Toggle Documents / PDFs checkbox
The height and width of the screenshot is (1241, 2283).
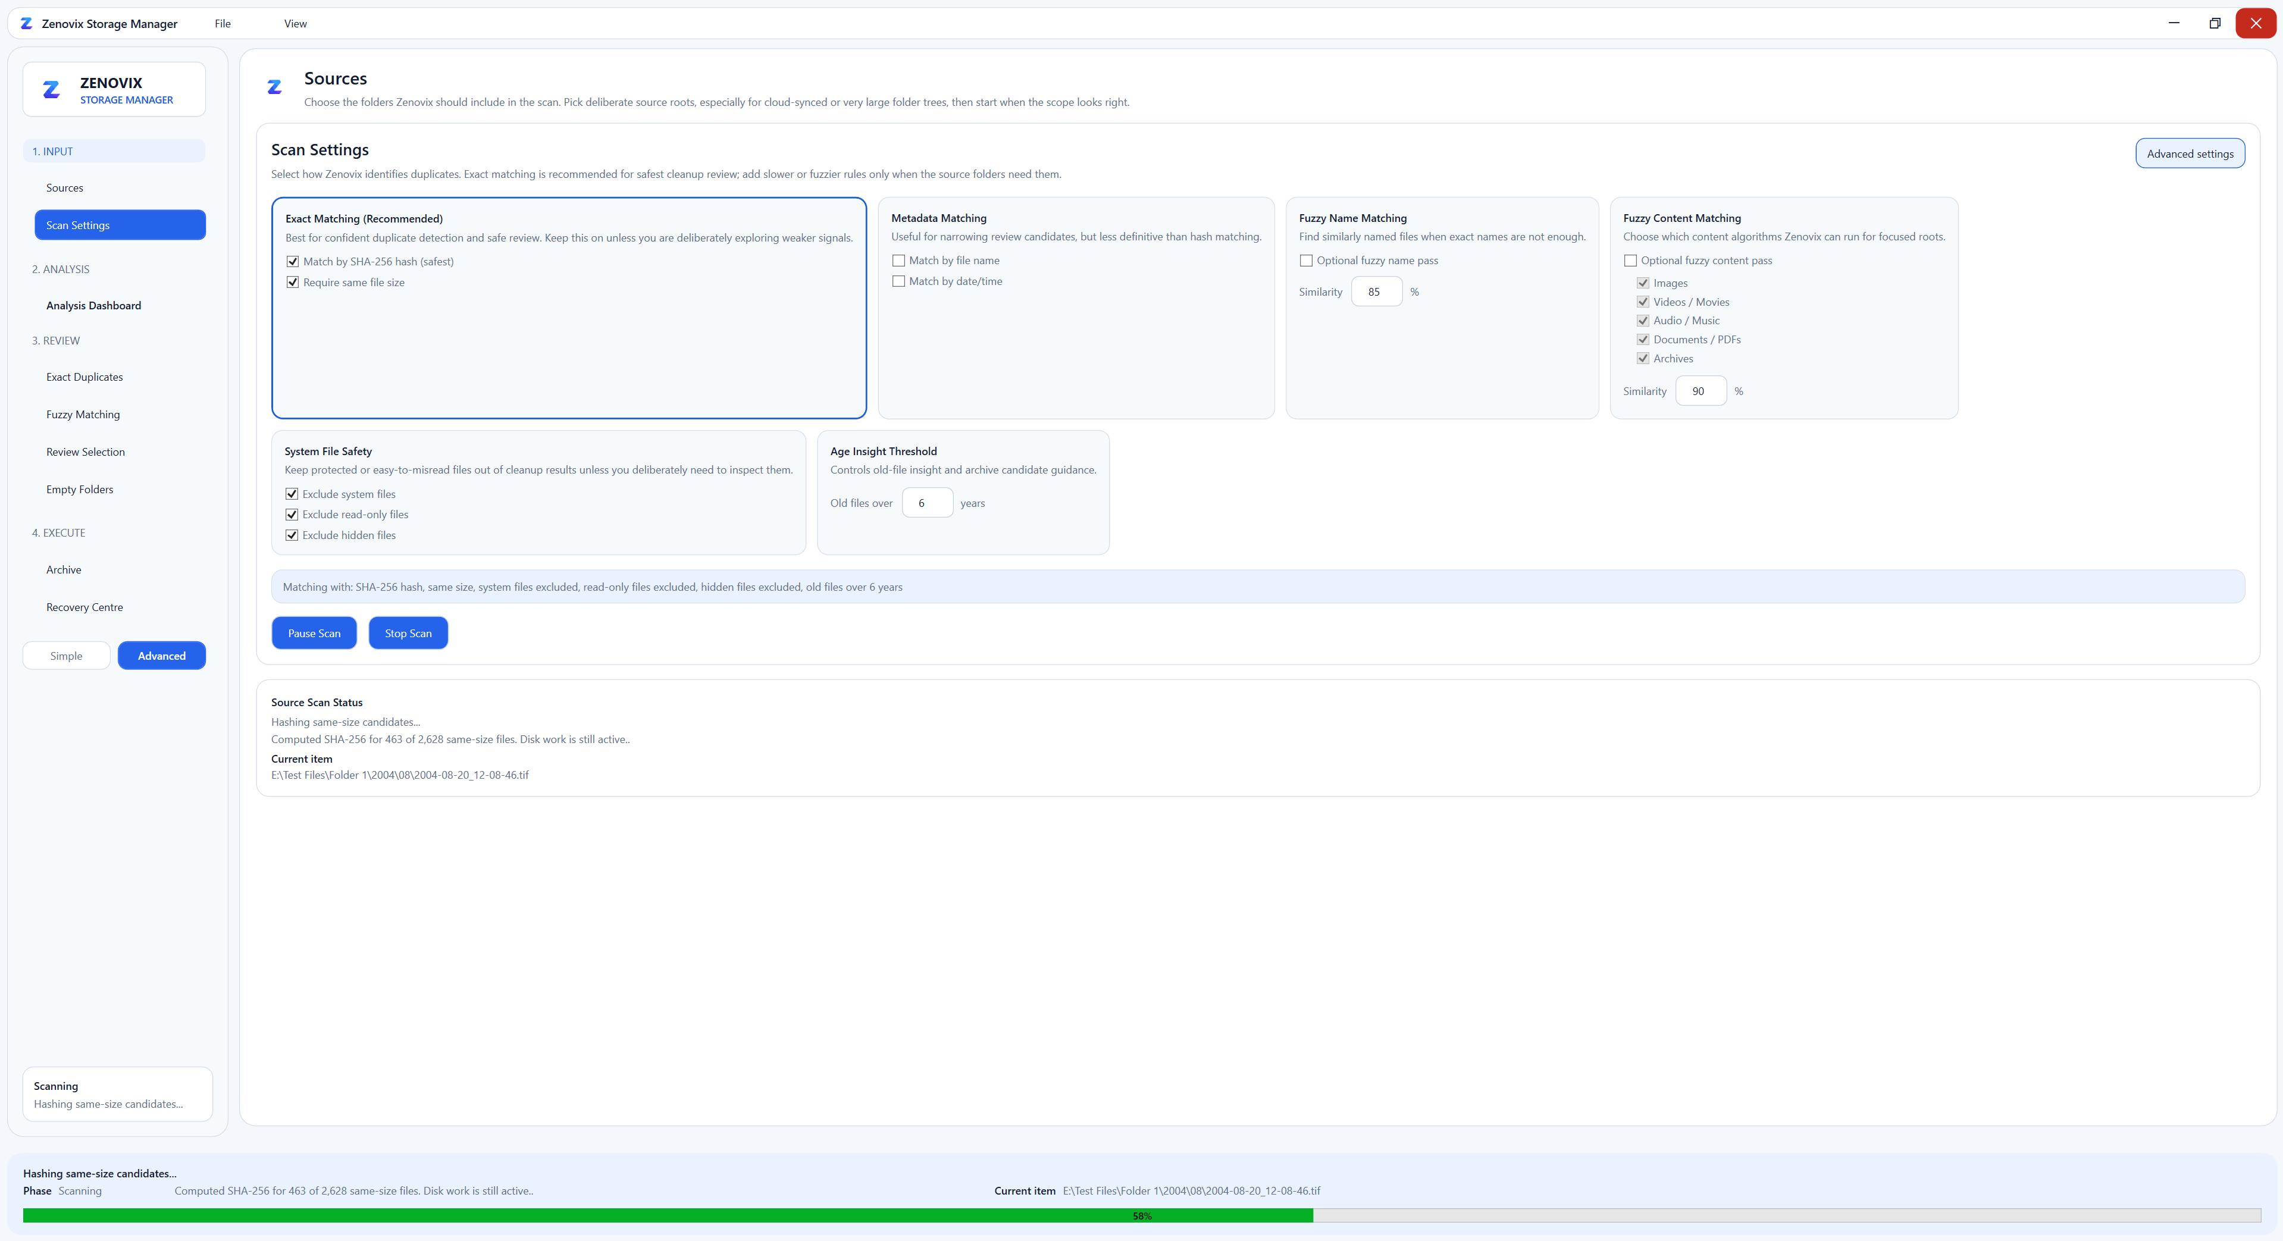[1643, 340]
